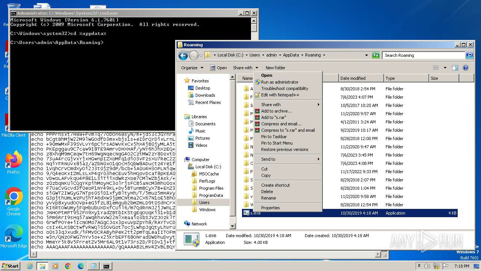
Task: Click the refresh button next to address bar
Action: (376, 55)
